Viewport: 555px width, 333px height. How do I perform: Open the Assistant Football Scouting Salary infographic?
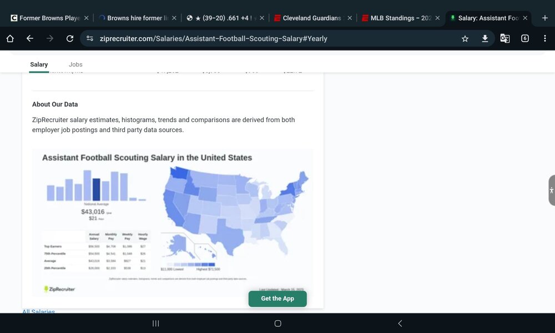coord(173,223)
